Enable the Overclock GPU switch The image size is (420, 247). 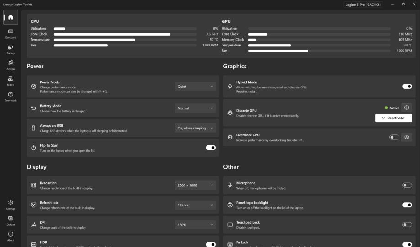(x=394, y=137)
